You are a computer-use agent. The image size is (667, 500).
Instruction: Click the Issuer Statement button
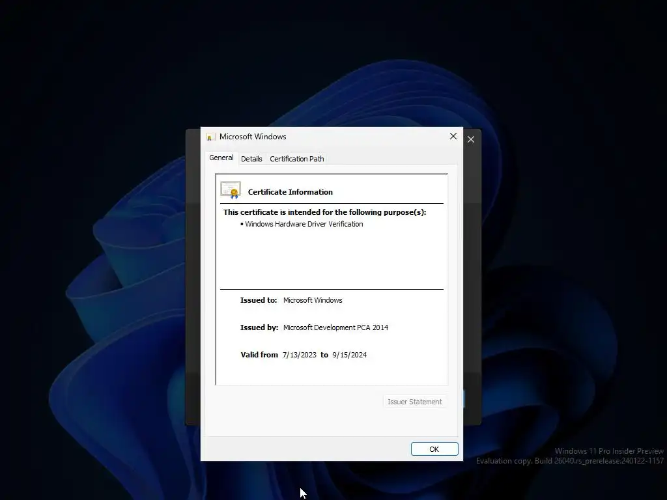pyautogui.click(x=415, y=402)
